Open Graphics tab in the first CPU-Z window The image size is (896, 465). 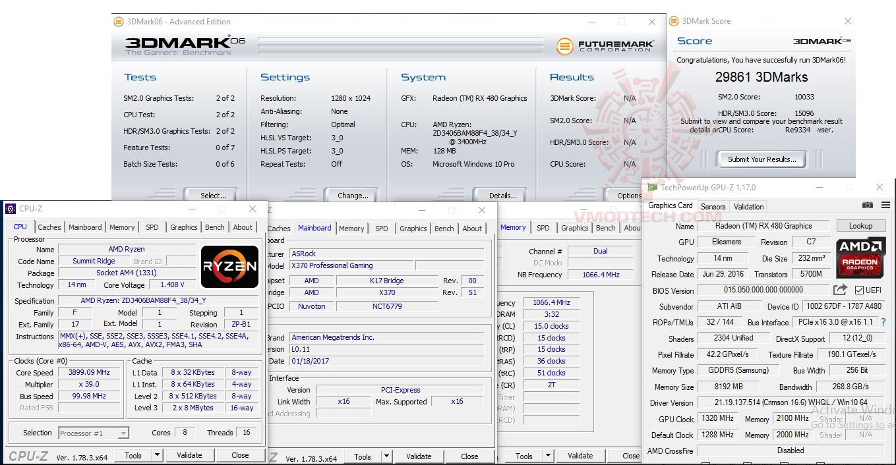184,227
